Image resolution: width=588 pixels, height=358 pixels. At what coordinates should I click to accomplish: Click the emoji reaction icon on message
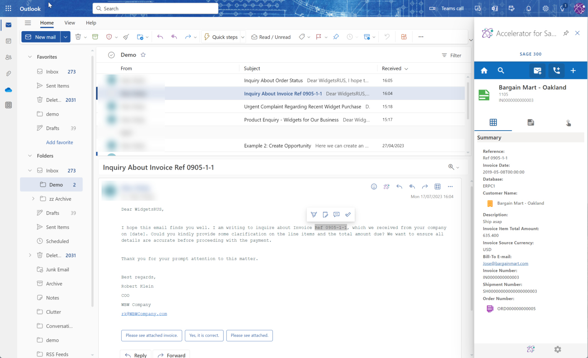click(374, 186)
